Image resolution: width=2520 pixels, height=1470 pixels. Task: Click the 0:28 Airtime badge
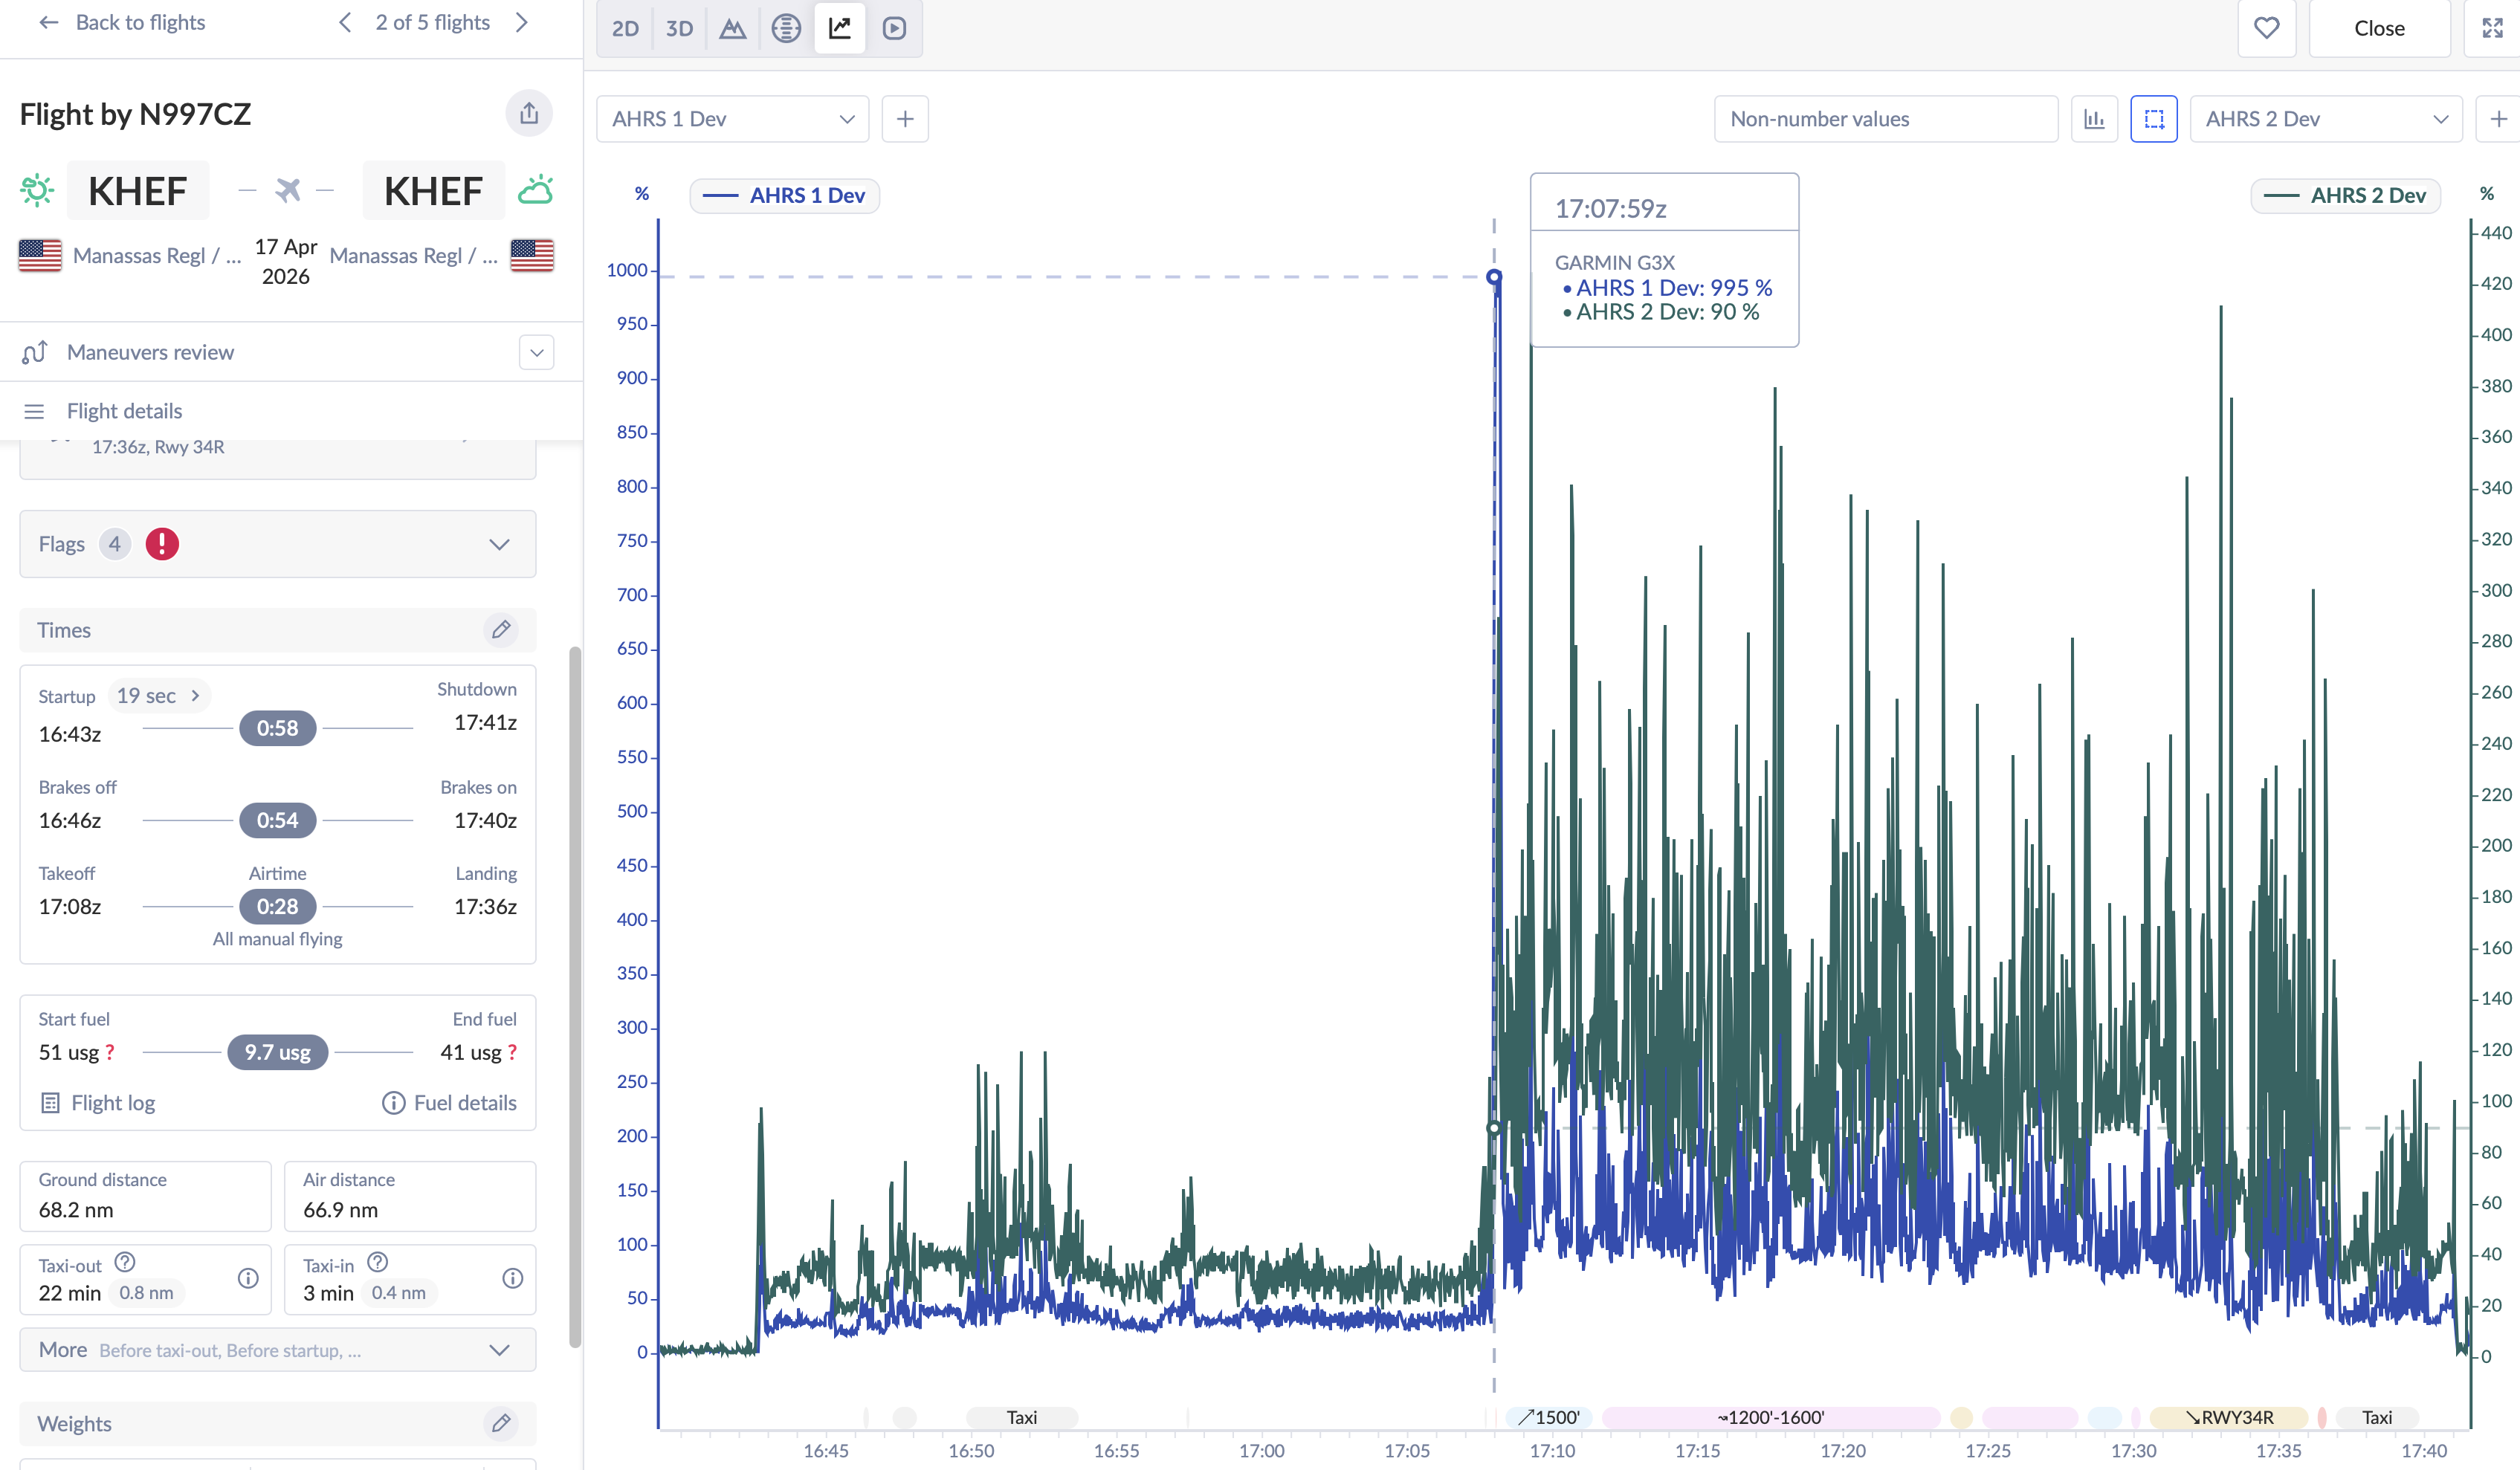(278, 907)
